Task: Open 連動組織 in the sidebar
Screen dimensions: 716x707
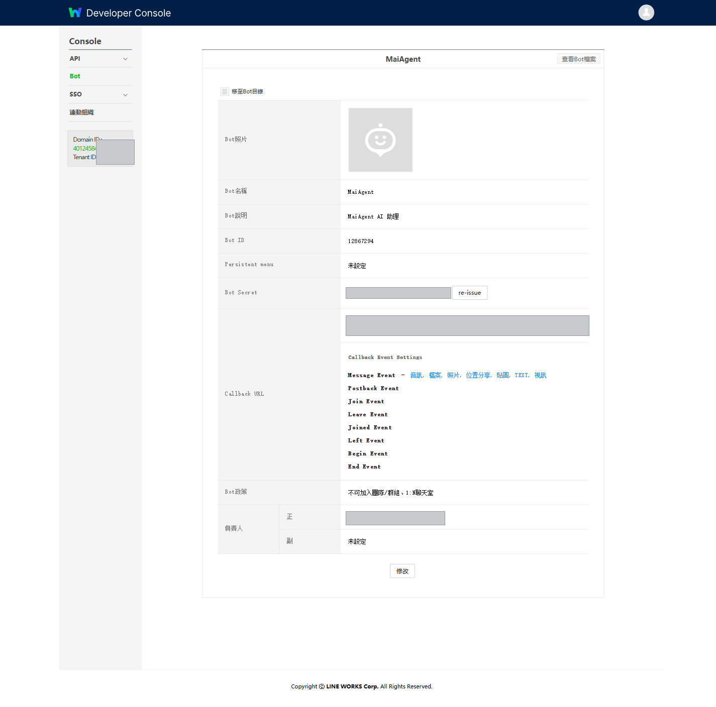Action: coord(81,112)
